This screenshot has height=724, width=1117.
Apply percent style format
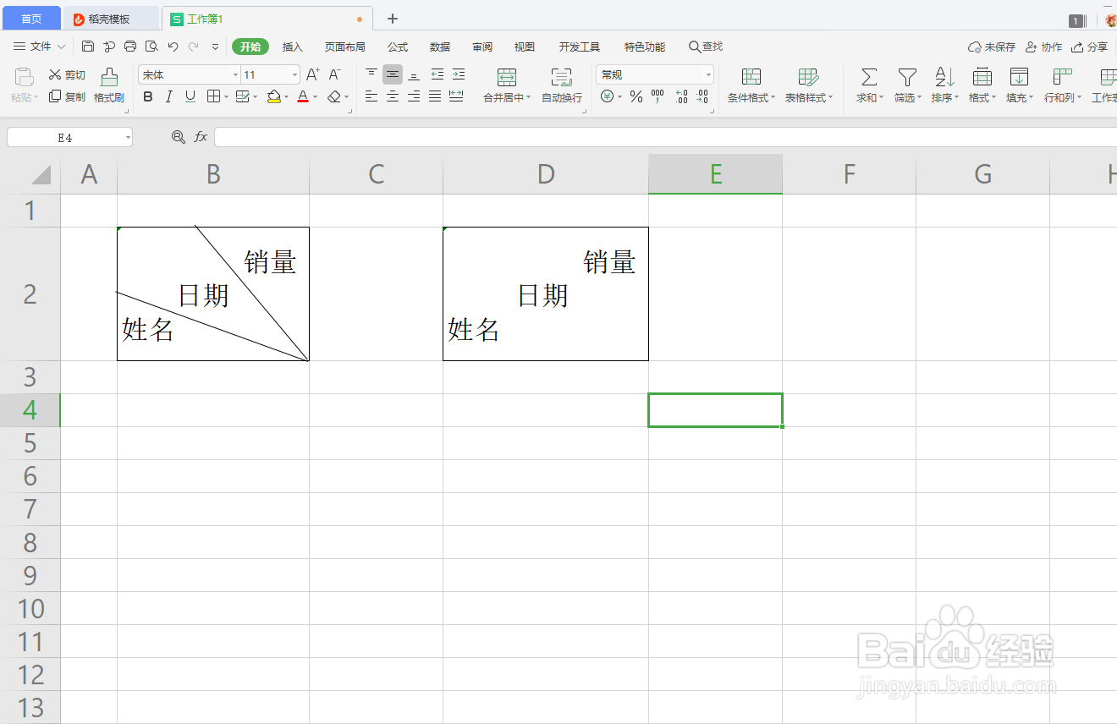pos(636,97)
